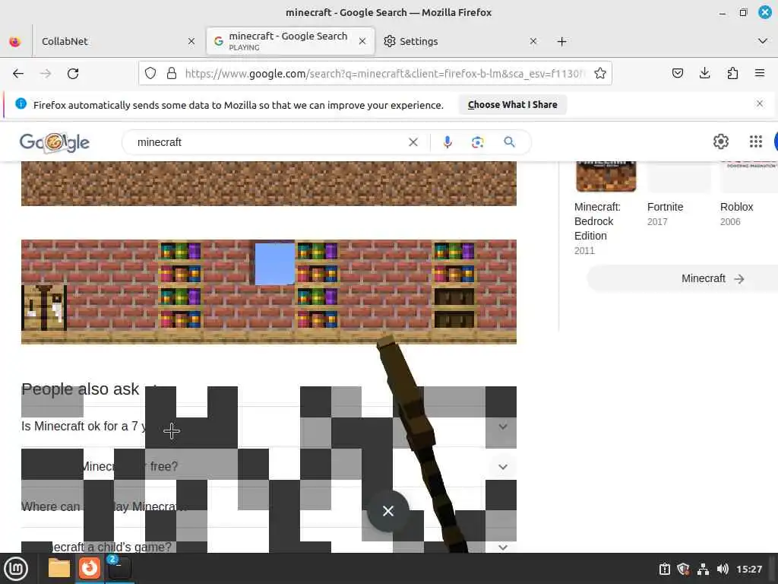Screen dimensions: 778x584
Task: Open the Google apps grid
Action: click(x=756, y=142)
